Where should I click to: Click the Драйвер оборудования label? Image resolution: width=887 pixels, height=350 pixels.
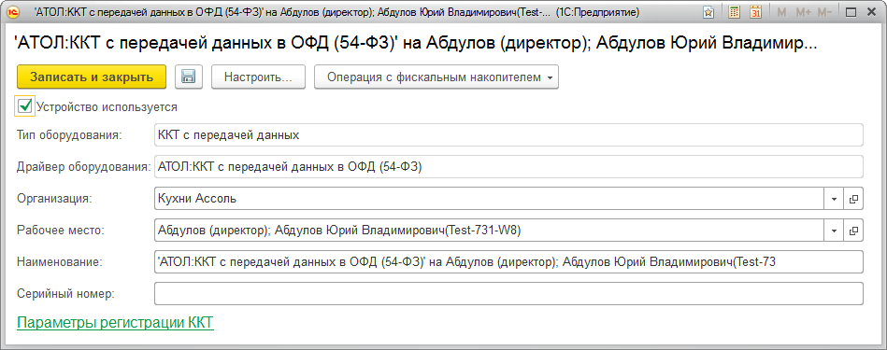coord(84,167)
